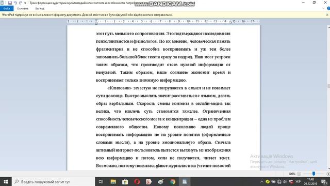
Task: Open File Explorer from taskbar
Action: point(113,181)
